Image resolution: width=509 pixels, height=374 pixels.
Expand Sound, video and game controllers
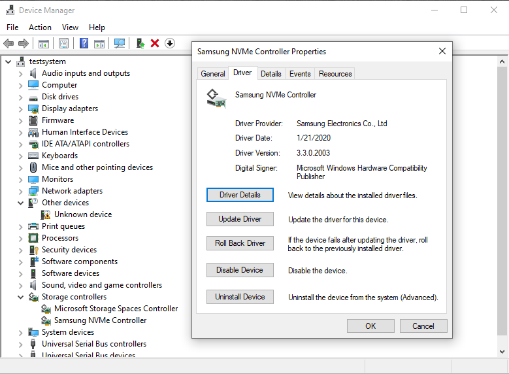pos(20,286)
